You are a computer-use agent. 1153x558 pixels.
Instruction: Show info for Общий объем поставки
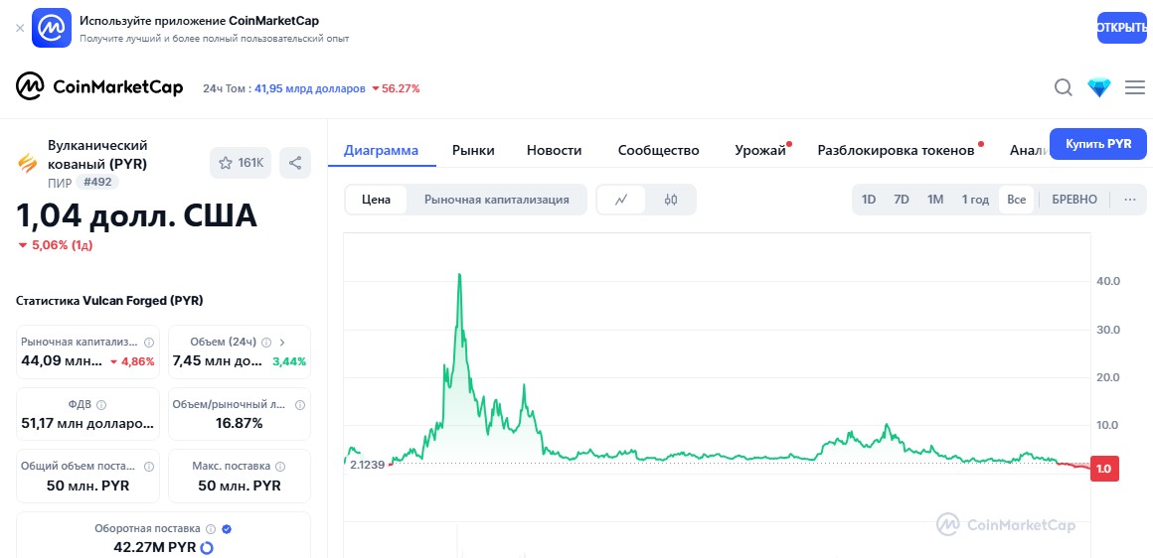coord(148,467)
